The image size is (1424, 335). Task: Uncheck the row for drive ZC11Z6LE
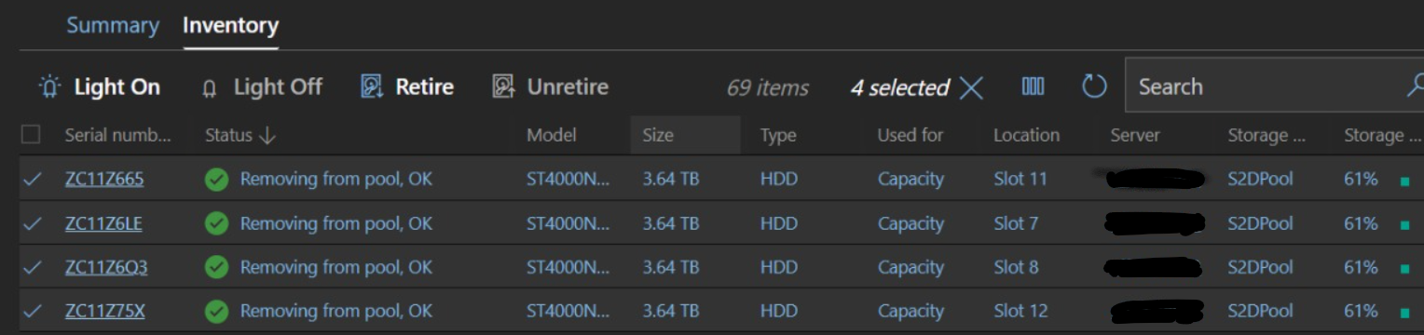tap(32, 223)
